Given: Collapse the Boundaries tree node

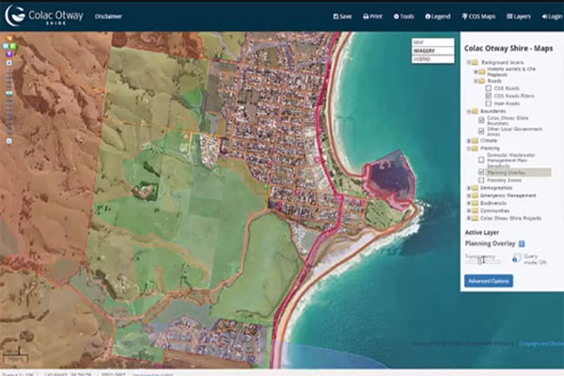Looking at the screenshot, I should tap(469, 111).
